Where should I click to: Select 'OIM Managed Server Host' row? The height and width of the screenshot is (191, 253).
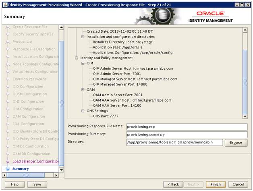[x=135, y=79]
